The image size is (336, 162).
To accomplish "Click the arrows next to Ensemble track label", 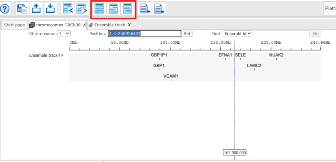I will click(61, 55).
